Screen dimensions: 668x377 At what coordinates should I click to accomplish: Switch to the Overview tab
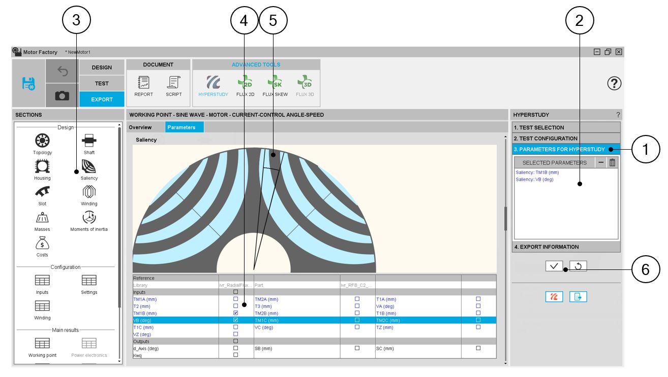(140, 127)
